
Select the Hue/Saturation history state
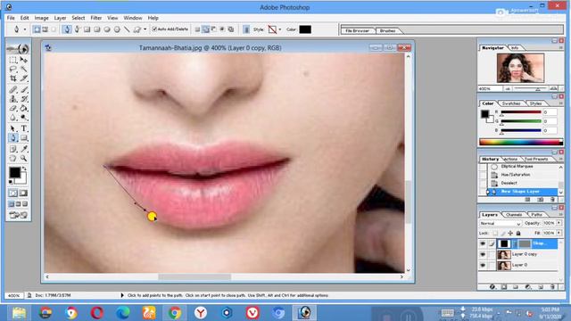pyautogui.click(x=516, y=175)
